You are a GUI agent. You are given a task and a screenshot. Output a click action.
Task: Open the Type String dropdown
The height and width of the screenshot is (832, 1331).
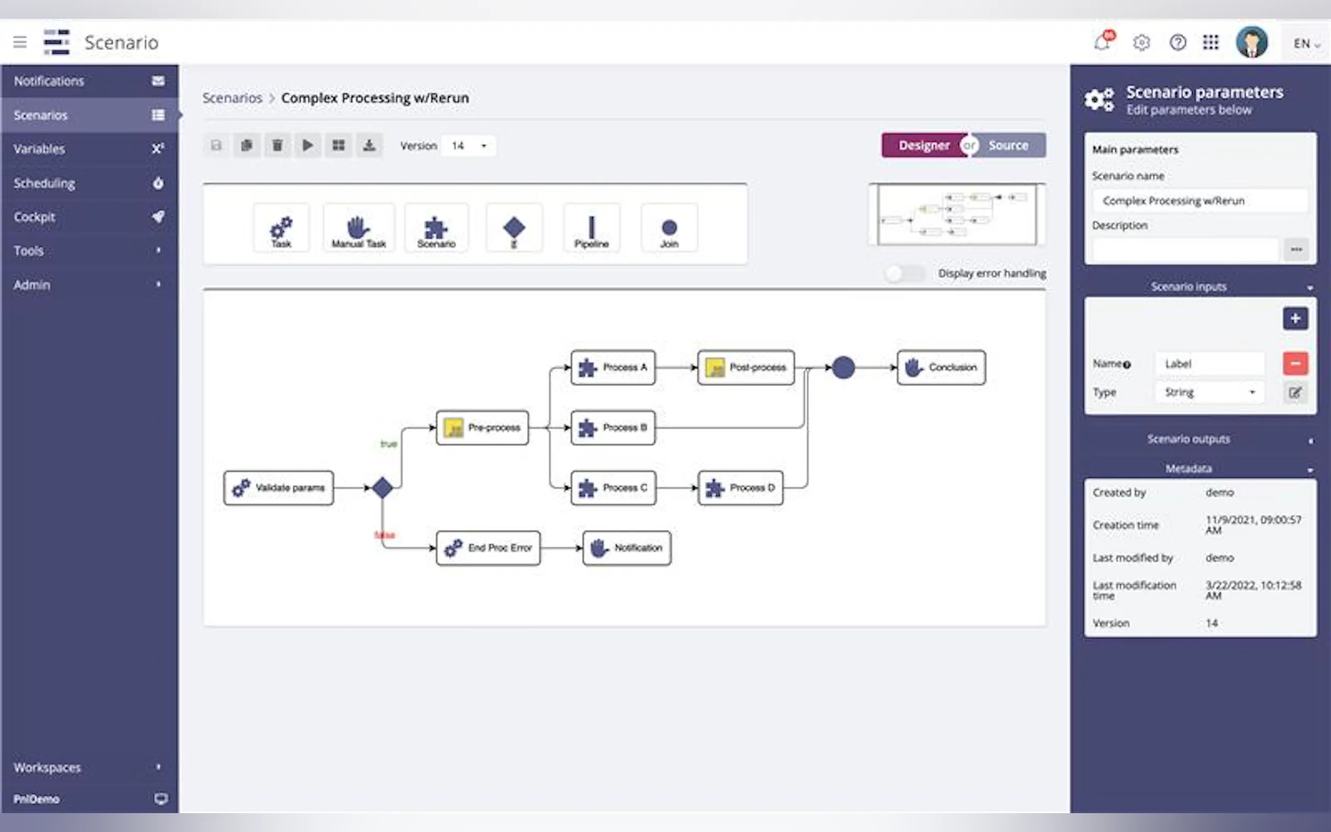point(1209,392)
